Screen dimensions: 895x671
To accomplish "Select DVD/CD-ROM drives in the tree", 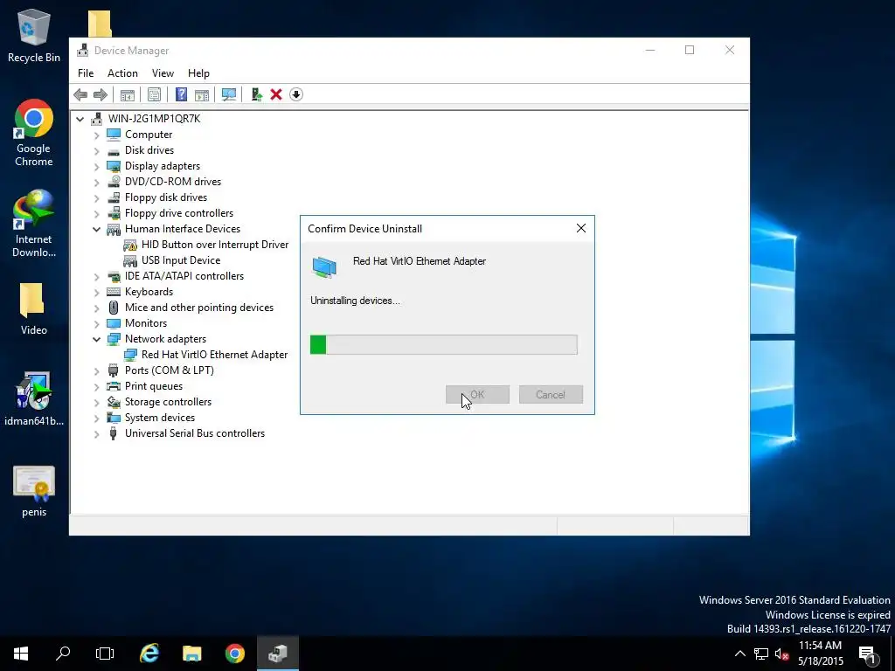I will tap(173, 182).
